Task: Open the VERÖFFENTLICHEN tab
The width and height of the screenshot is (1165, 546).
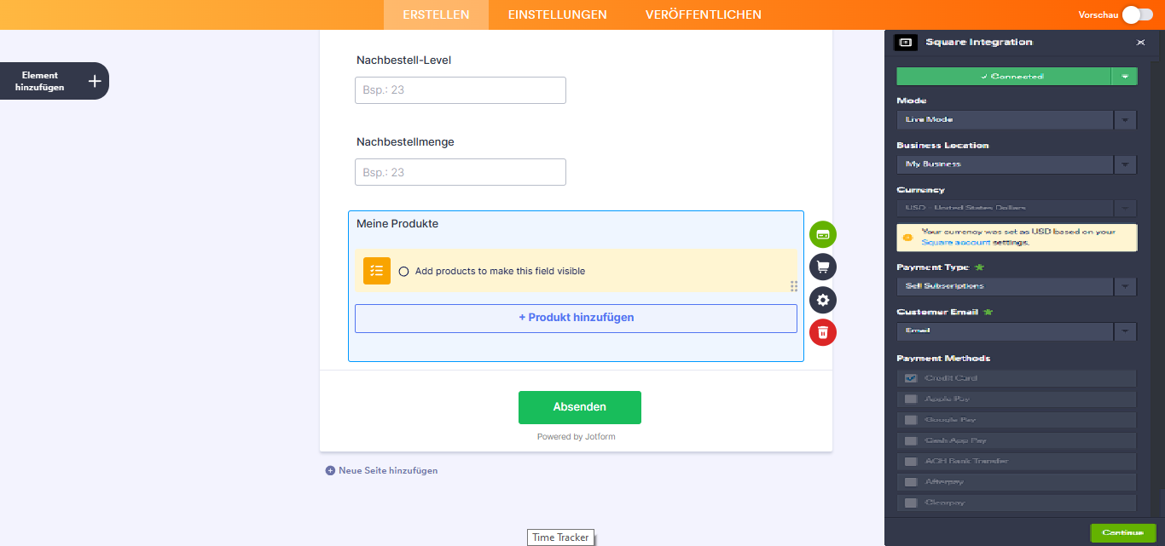Action: point(703,14)
